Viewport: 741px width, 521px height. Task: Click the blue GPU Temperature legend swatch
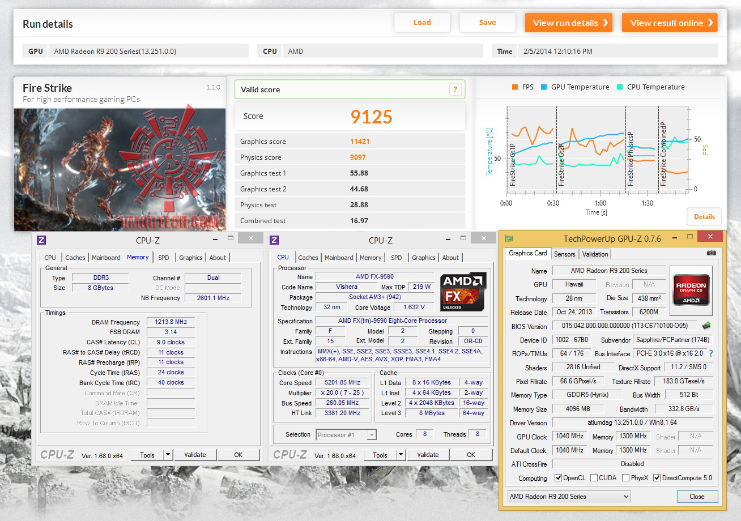pyautogui.click(x=544, y=87)
